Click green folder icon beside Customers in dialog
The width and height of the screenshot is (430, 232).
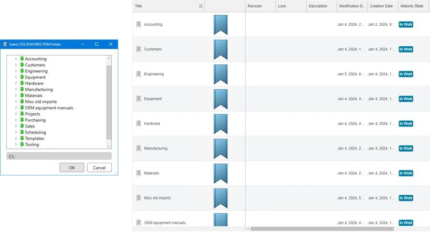tap(22, 65)
